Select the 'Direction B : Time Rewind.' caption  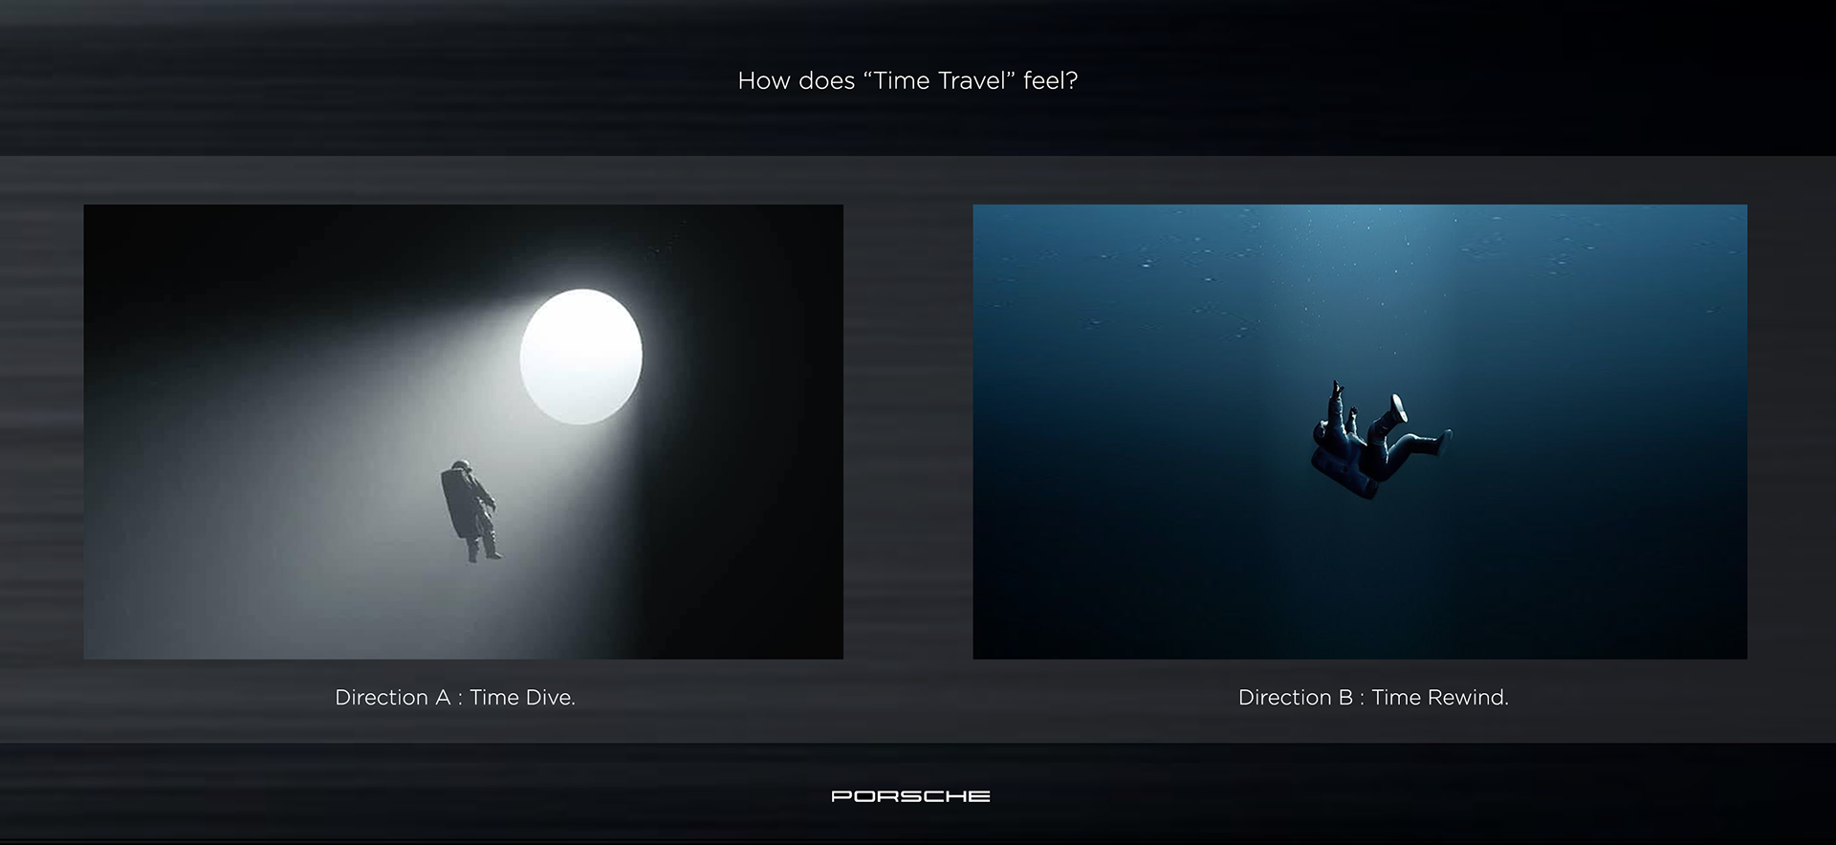(1373, 698)
